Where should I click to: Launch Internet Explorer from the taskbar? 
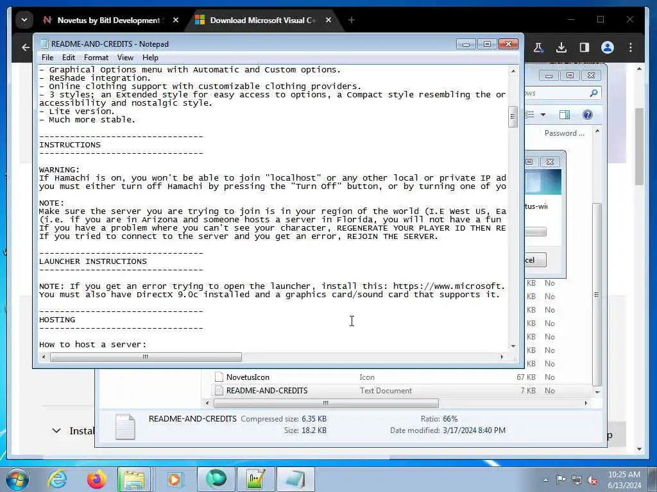click(x=57, y=479)
